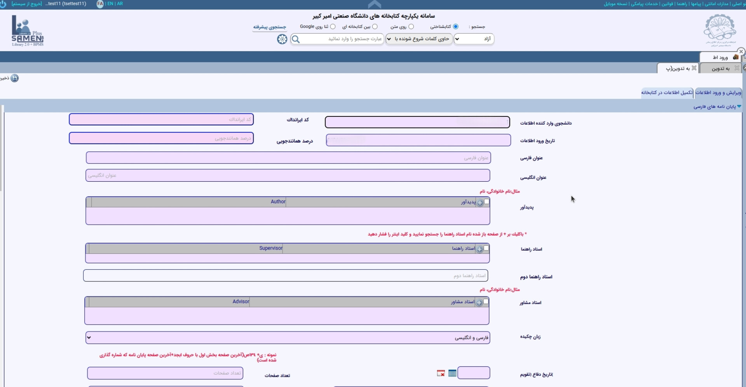
Task: Click the search phrase input field
Action: pos(342,39)
